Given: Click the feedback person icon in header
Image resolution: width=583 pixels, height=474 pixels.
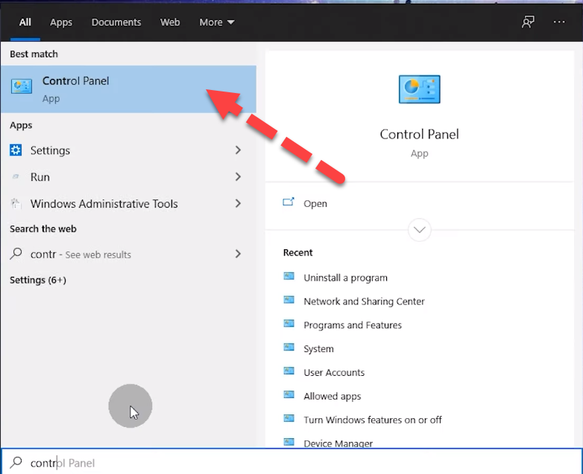Looking at the screenshot, I should pos(528,22).
